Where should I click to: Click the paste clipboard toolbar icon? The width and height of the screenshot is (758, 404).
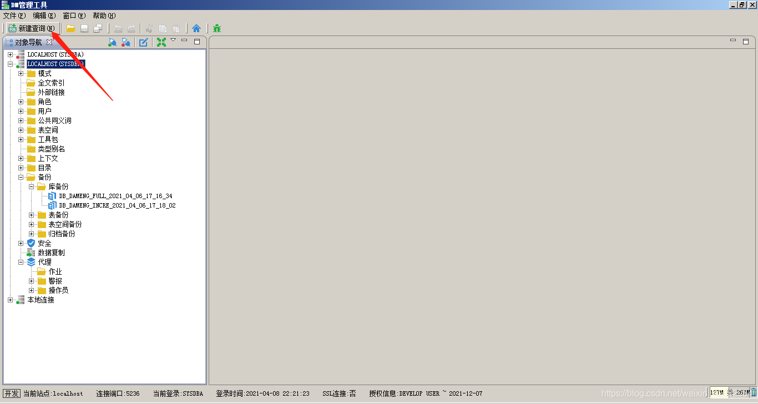point(176,28)
